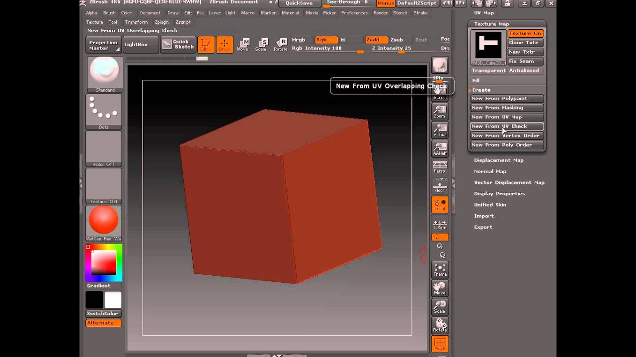Toggle Texture On button
636x357 pixels.
(525, 33)
